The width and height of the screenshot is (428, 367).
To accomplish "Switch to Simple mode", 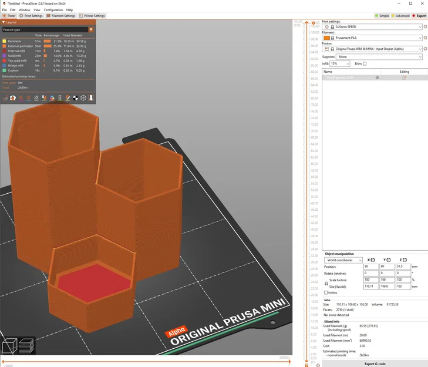I will 382,16.
